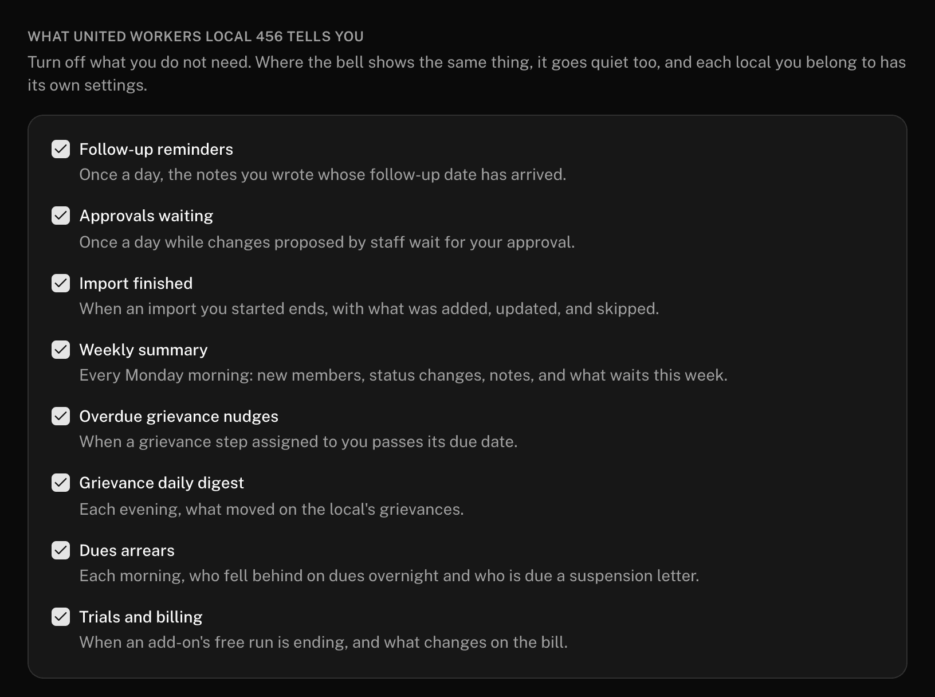
Task: Click the "Dues arrears" label text
Action: tap(127, 550)
